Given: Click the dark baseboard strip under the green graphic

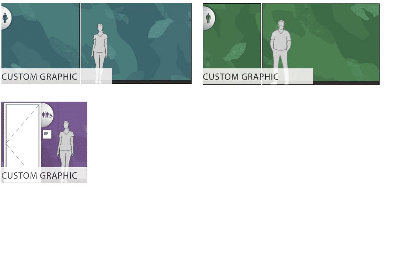Looking at the screenshot, I should 346,83.
